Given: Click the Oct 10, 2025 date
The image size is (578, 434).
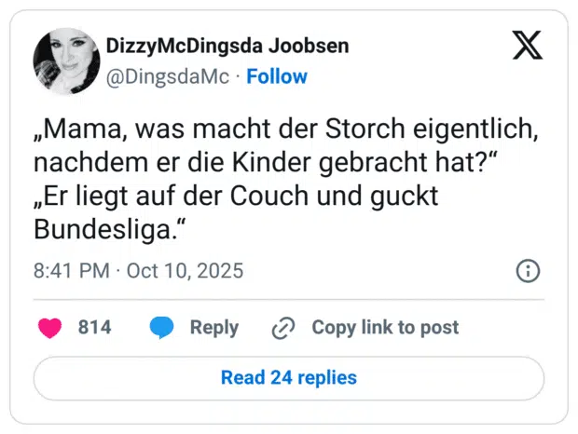Looking at the screenshot, I should click(x=184, y=271).
